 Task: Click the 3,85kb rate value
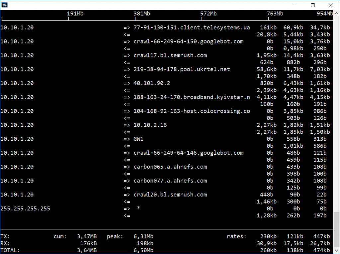tap(293, 111)
